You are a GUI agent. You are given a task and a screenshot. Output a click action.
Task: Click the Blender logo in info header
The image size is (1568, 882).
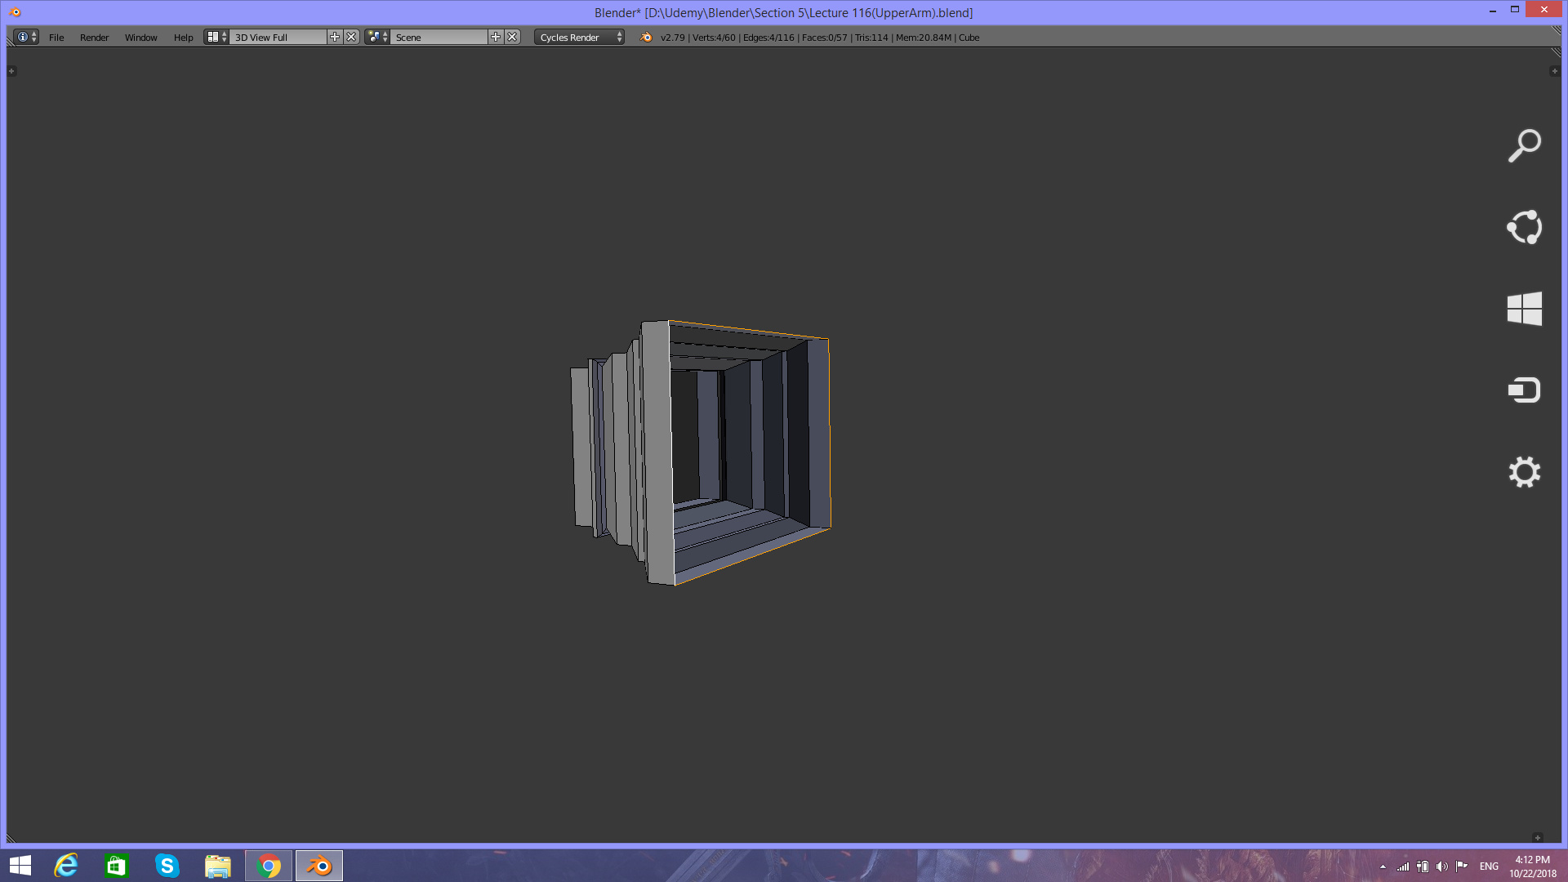click(646, 37)
